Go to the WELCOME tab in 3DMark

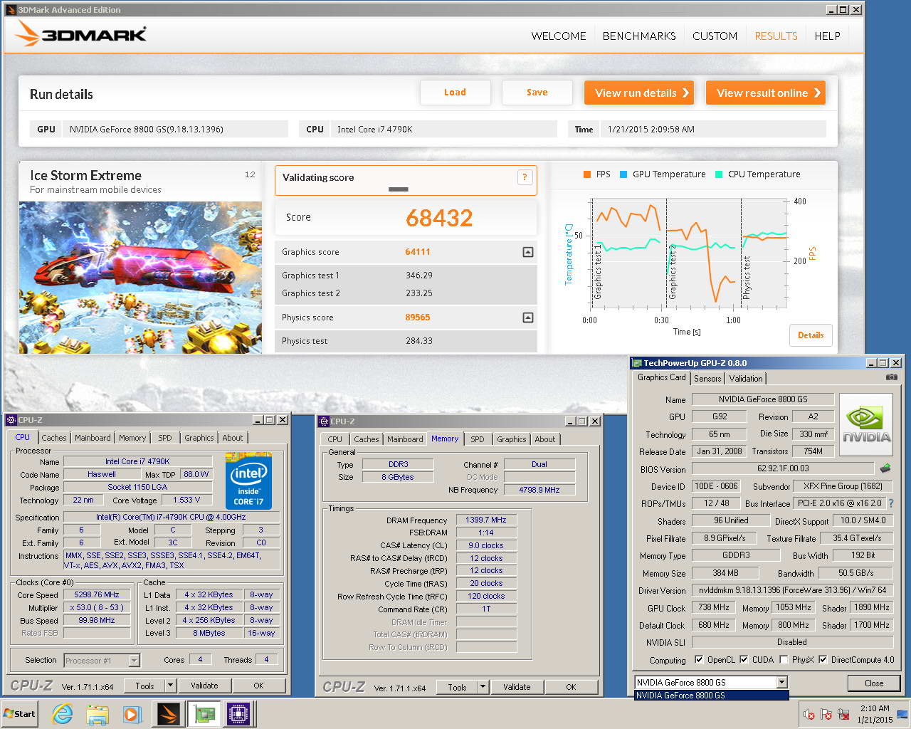pyautogui.click(x=559, y=36)
